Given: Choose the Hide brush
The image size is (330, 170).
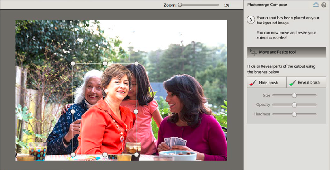Looking at the screenshot, I should 267,83.
